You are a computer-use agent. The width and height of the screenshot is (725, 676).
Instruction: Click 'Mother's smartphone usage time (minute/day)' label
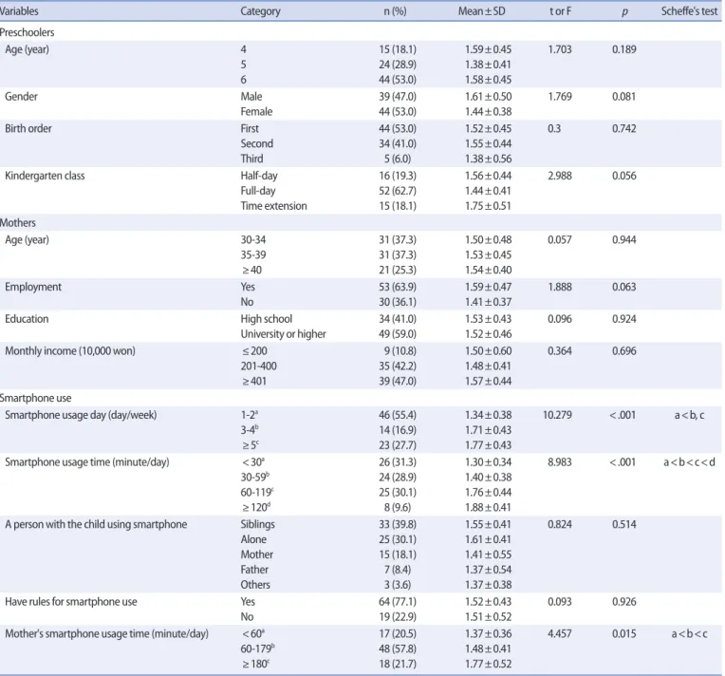[107, 634]
